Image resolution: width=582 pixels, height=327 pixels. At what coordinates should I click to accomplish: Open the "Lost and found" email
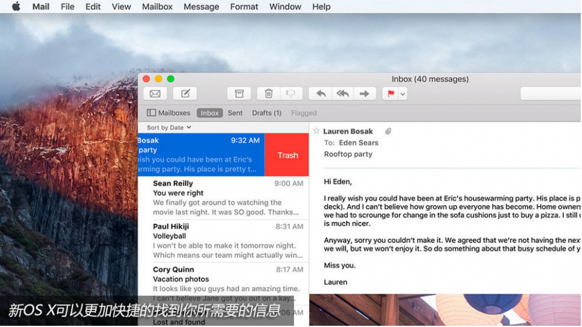click(x=224, y=316)
